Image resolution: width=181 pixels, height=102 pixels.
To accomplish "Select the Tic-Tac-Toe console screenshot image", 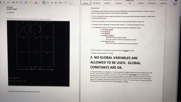I will 38,53.
